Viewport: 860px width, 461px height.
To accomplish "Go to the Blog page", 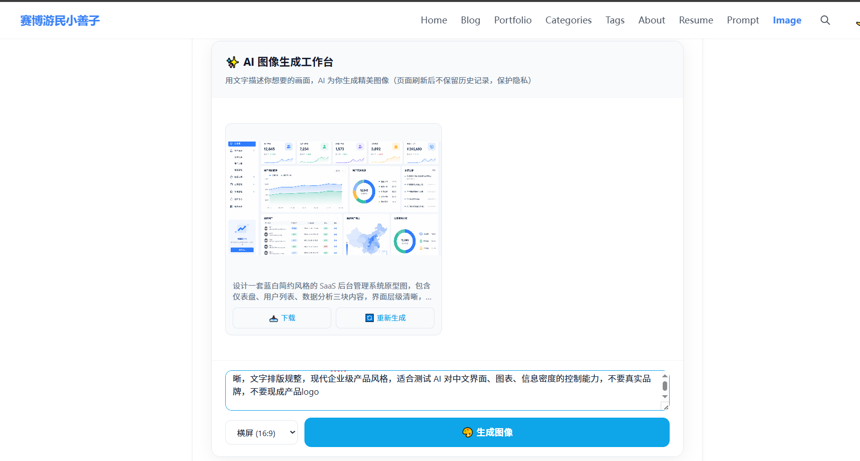I will pos(470,20).
